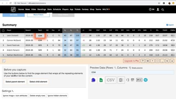This screenshot has width=176, height=99.
Task: Open the question mark help button
Action: click(143, 61)
